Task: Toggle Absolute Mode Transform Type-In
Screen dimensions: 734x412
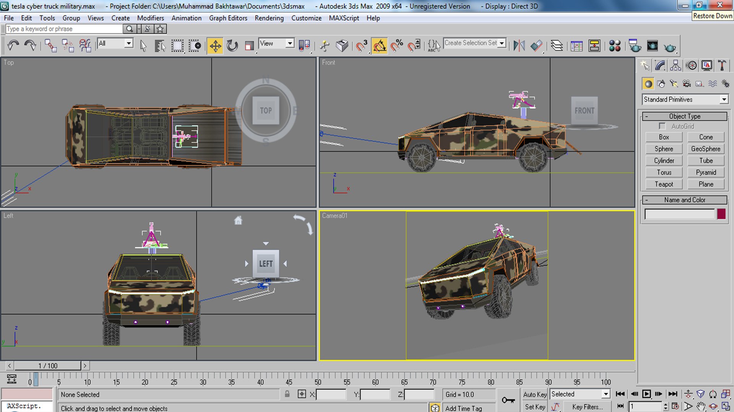Action: coord(302,394)
